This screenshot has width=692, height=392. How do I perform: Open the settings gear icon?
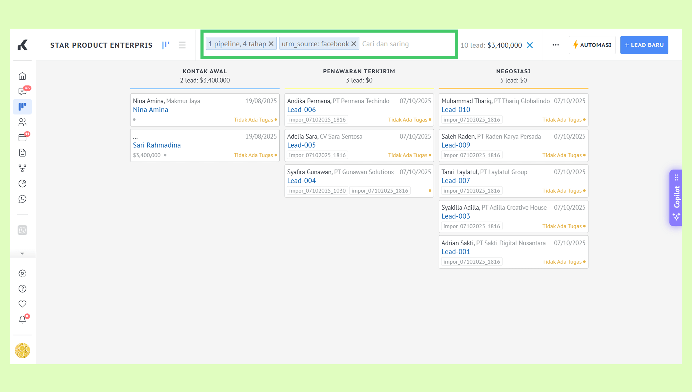pos(22,274)
